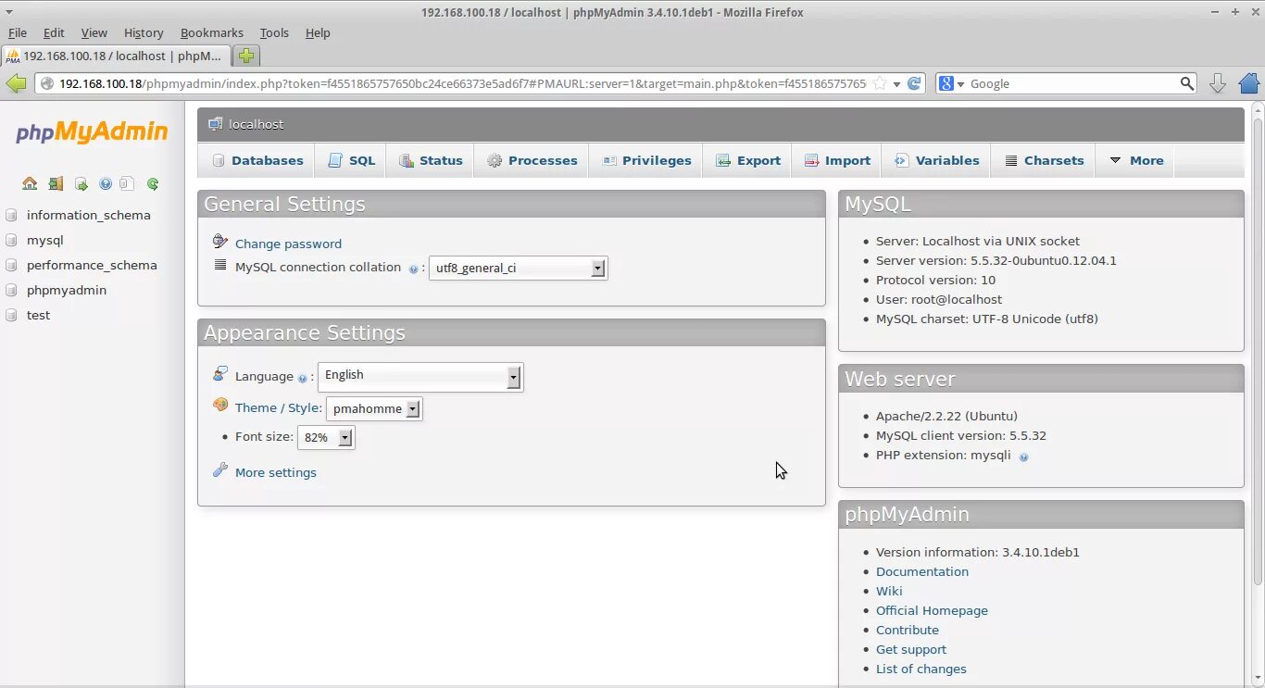Image resolution: width=1265 pixels, height=688 pixels.
Task: Open Font size dropdown showing 82%
Action: coord(326,437)
